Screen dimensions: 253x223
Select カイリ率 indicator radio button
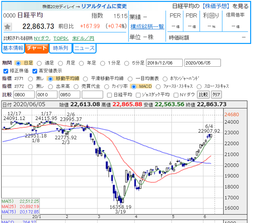[x=106, y=87]
